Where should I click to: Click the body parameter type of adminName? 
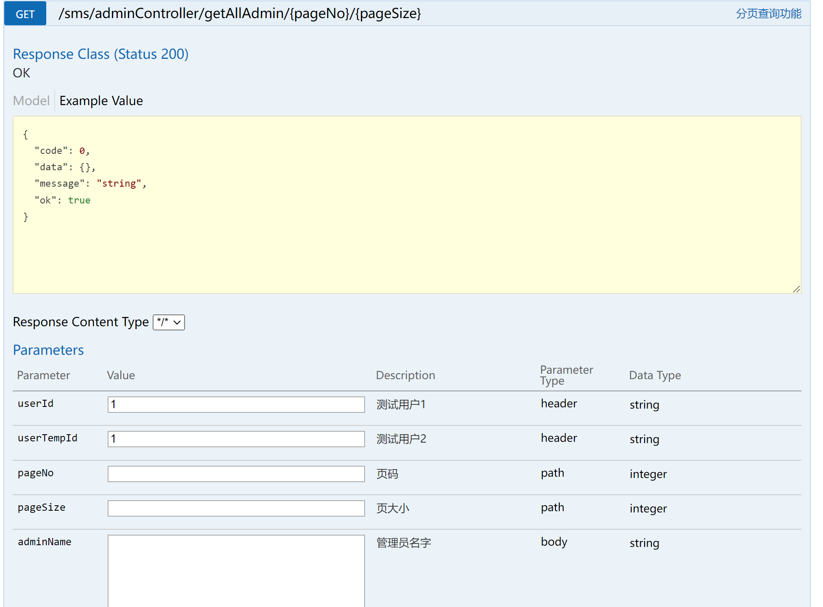pos(554,542)
